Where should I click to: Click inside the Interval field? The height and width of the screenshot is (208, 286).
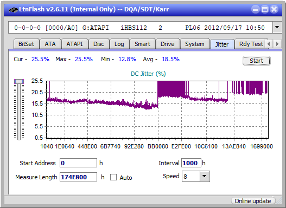coord(191,163)
